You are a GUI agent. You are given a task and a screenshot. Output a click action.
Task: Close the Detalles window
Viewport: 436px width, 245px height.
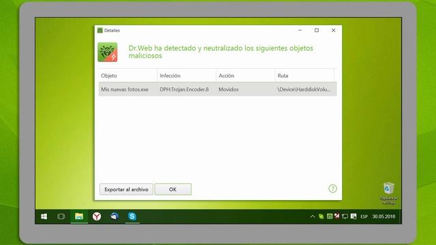pyautogui.click(x=333, y=30)
